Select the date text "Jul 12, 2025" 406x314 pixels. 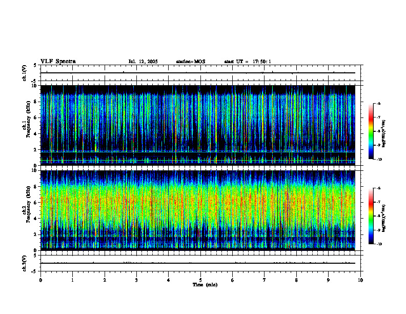coord(143,62)
